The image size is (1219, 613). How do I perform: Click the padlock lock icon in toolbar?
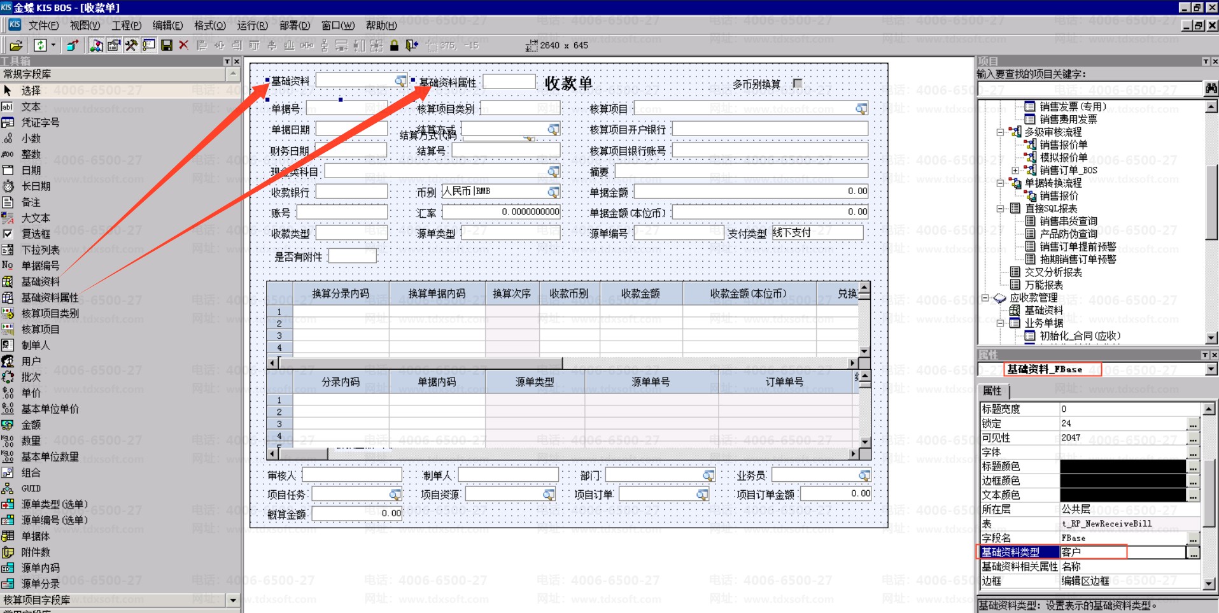pos(394,45)
